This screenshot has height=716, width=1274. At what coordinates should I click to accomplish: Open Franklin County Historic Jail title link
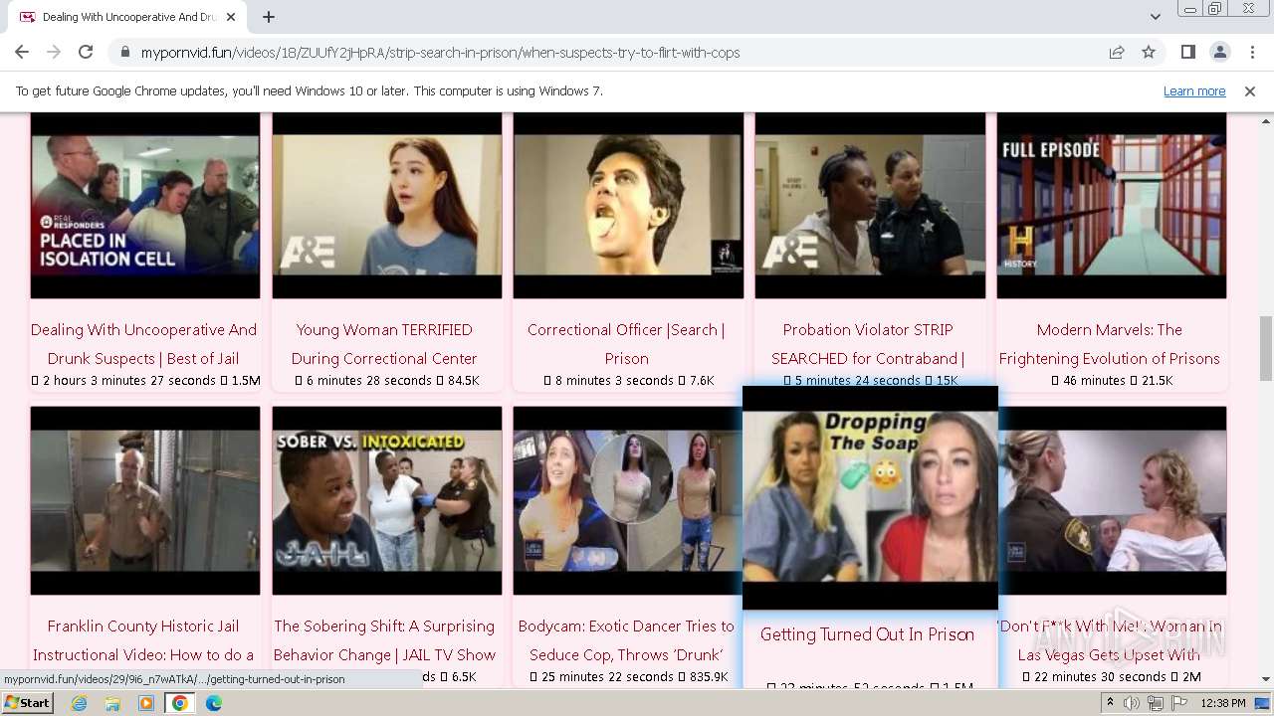143,640
